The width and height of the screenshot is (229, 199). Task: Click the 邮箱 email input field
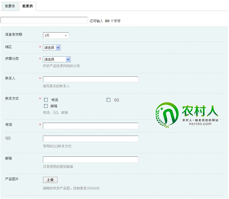91,159
